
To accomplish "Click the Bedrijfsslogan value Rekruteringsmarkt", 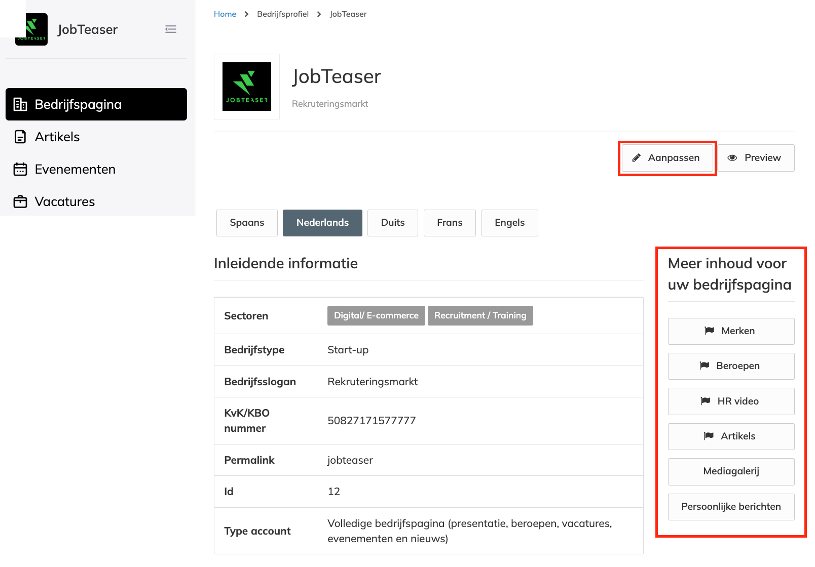I will (373, 382).
